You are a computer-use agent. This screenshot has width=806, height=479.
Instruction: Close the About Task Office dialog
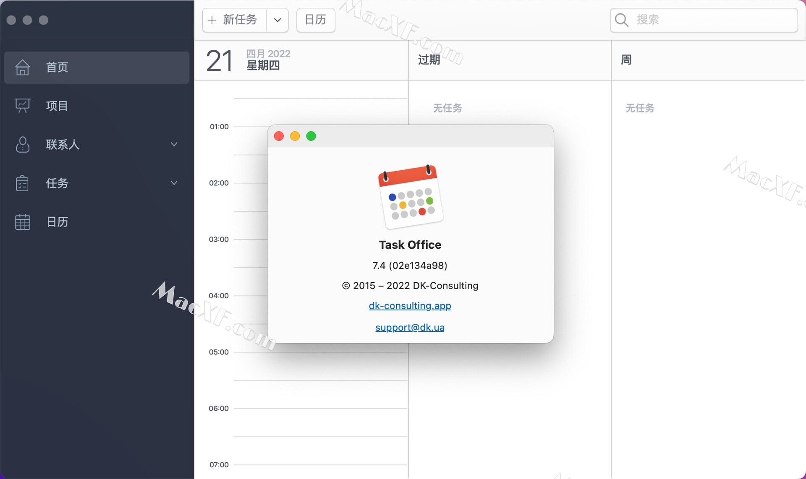coord(279,136)
